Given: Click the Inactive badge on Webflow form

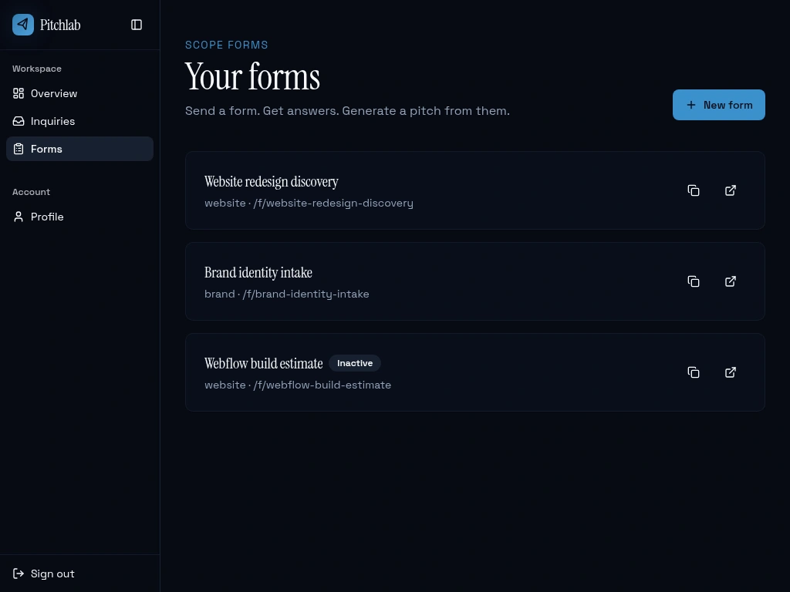Looking at the screenshot, I should coord(355,363).
